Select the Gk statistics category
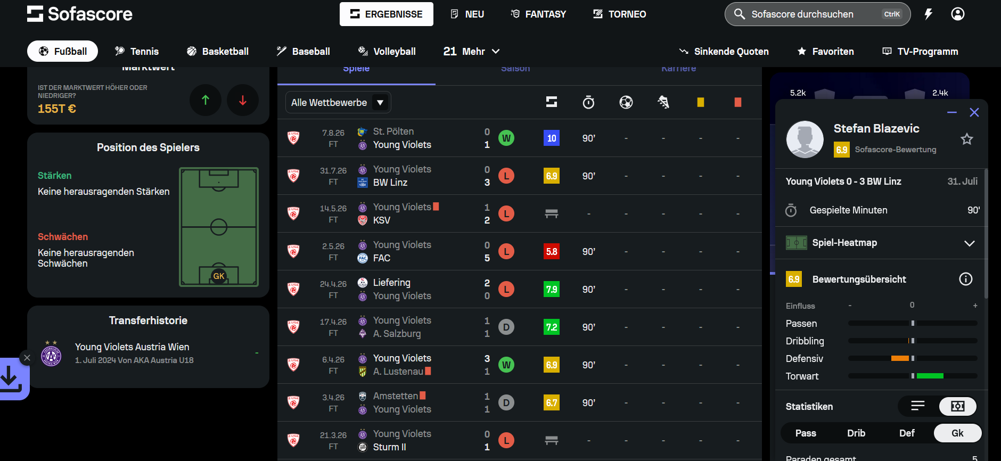 957,433
